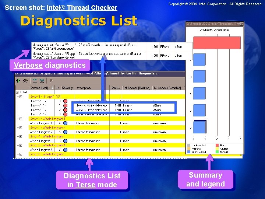This screenshot has height=199, width=265.
Task: Click the blue severity circle for Whole Program 1
Action: tap(65, 123)
